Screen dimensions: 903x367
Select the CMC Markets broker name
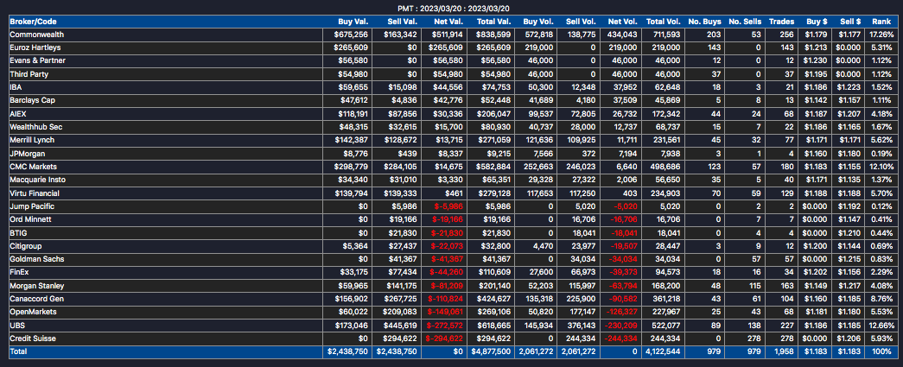(x=32, y=167)
